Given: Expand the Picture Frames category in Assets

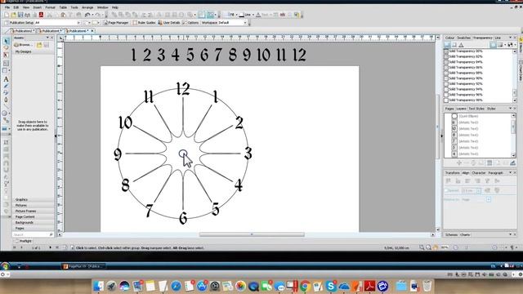Looking at the screenshot, I should point(33,211).
